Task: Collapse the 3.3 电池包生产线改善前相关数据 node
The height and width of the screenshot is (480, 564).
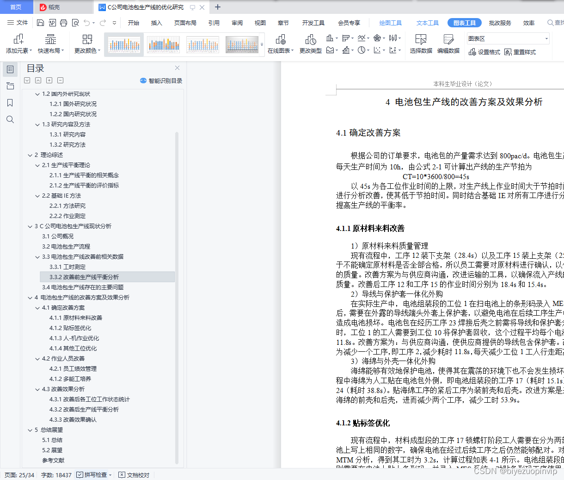Action: click(37, 257)
